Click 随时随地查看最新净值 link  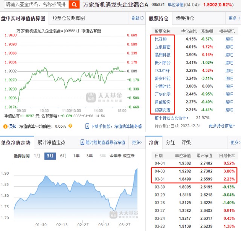pos(105,143)
